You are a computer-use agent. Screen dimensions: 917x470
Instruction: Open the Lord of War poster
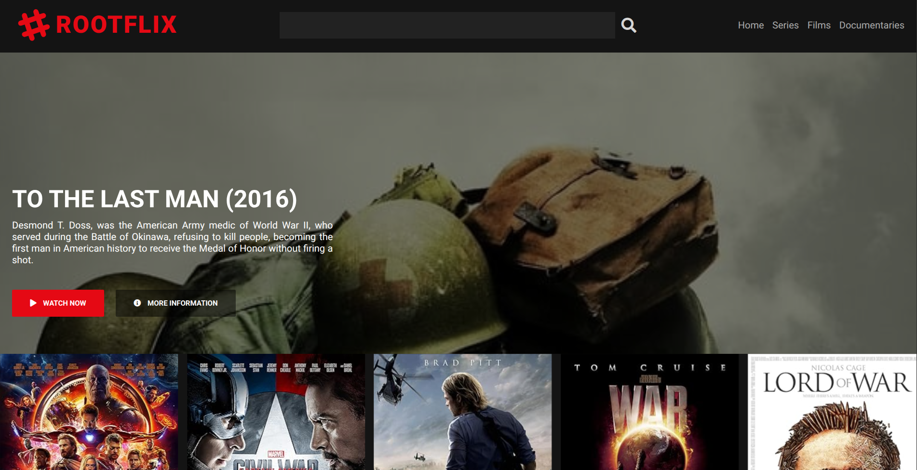point(832,412)
